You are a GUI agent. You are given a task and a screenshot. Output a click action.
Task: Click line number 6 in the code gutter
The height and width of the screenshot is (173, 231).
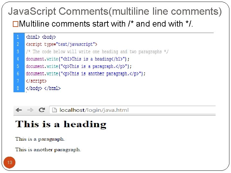click(x=18, y=74)
